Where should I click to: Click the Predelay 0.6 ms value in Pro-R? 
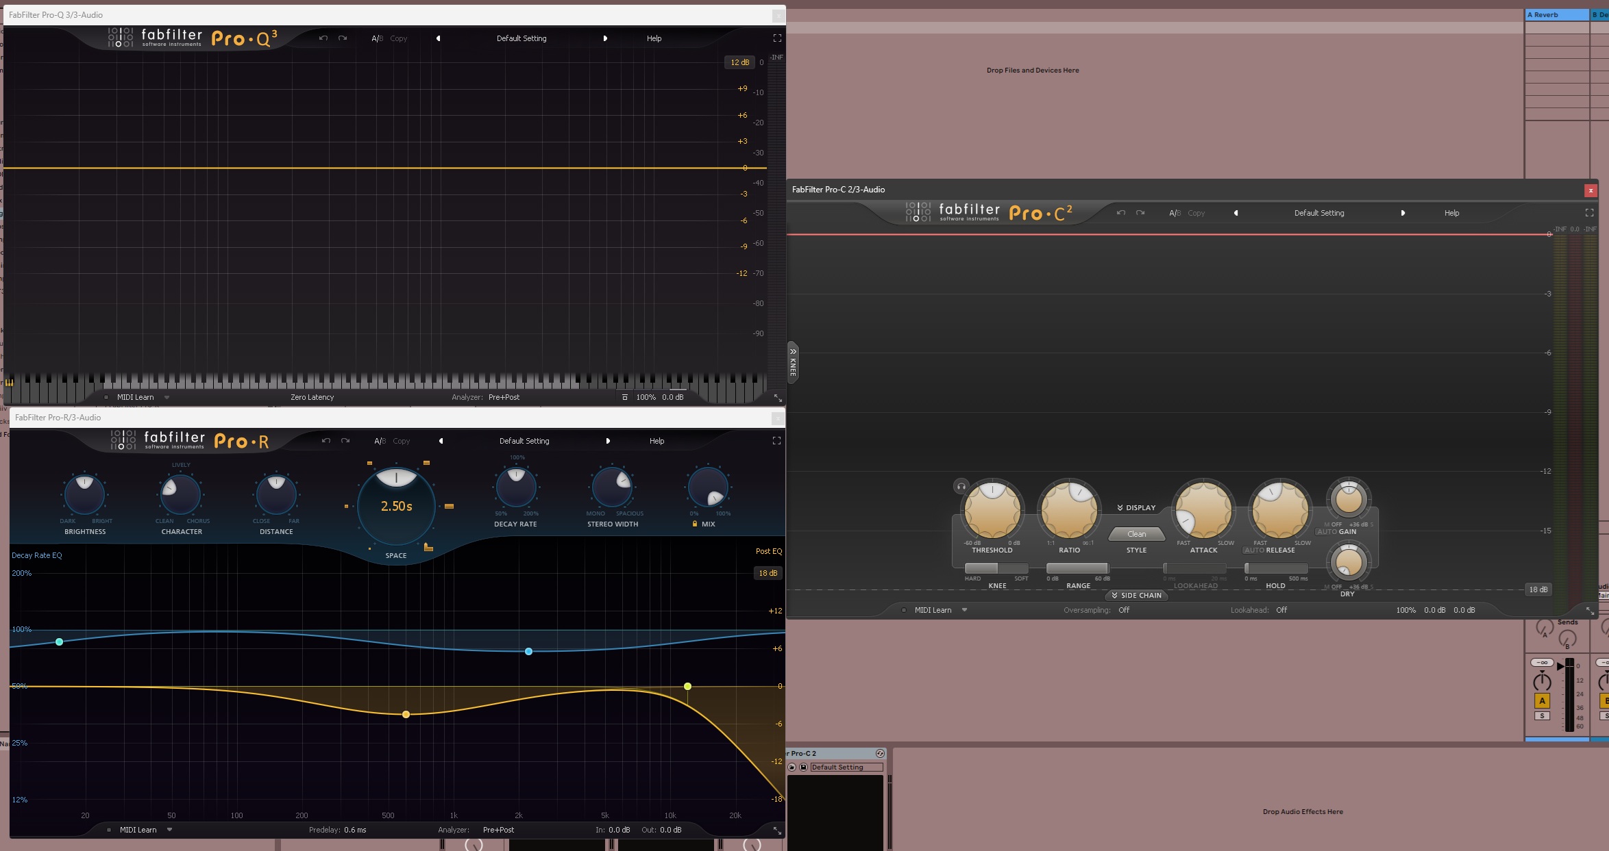point(355,830)
